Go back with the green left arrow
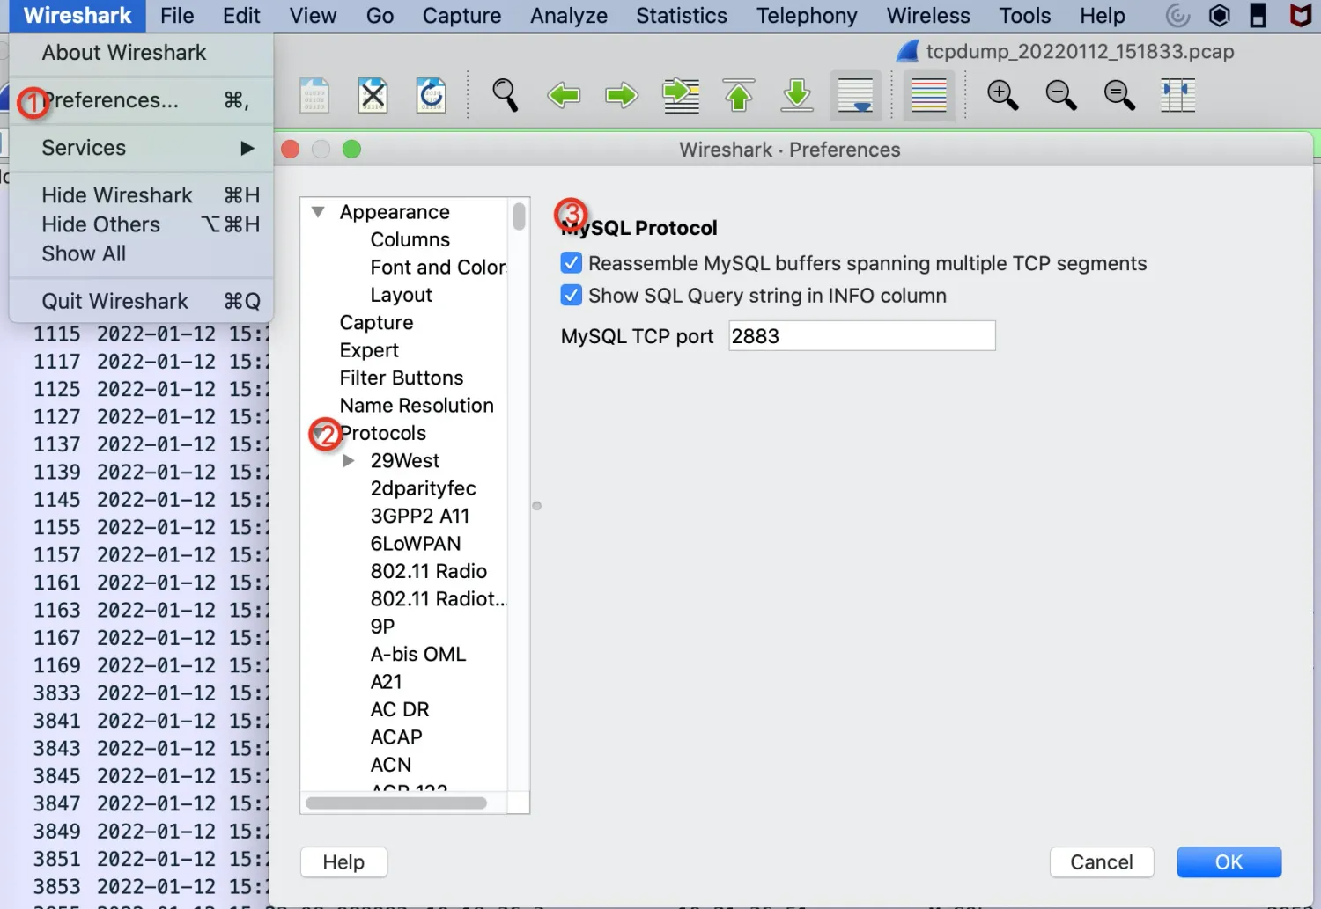The height and width of the screenshot is (909, 1321). 564,95
